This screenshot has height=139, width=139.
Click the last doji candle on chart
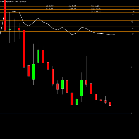click(x=115, y=105)
